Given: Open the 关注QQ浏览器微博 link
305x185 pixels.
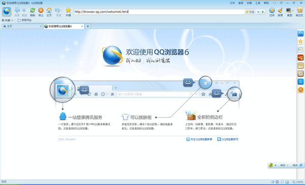Looking at the screenshot, I should (x=199, y=139).
